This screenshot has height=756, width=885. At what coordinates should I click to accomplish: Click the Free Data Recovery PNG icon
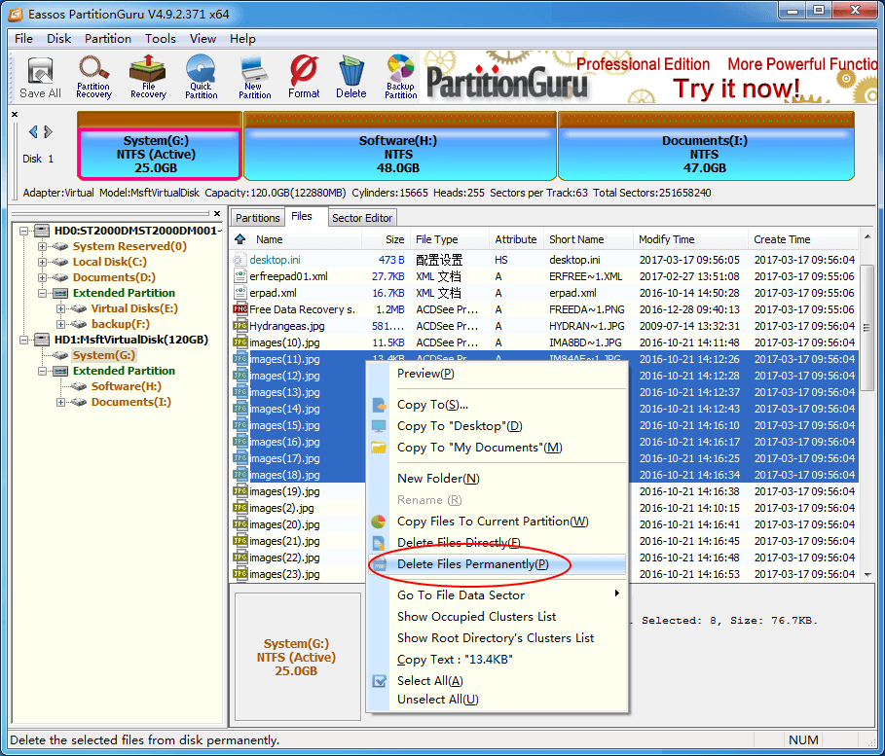coord(240,309)
